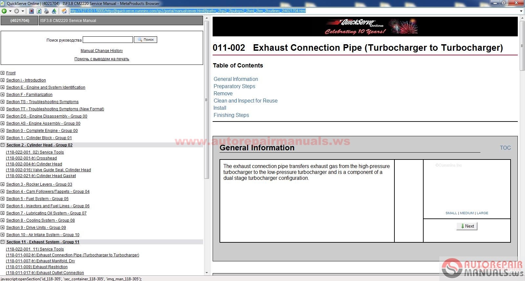Open the address bar dropdown arrow
This screenshot has height=281, width=525.
pyautogui.click(x=521, y=11)
